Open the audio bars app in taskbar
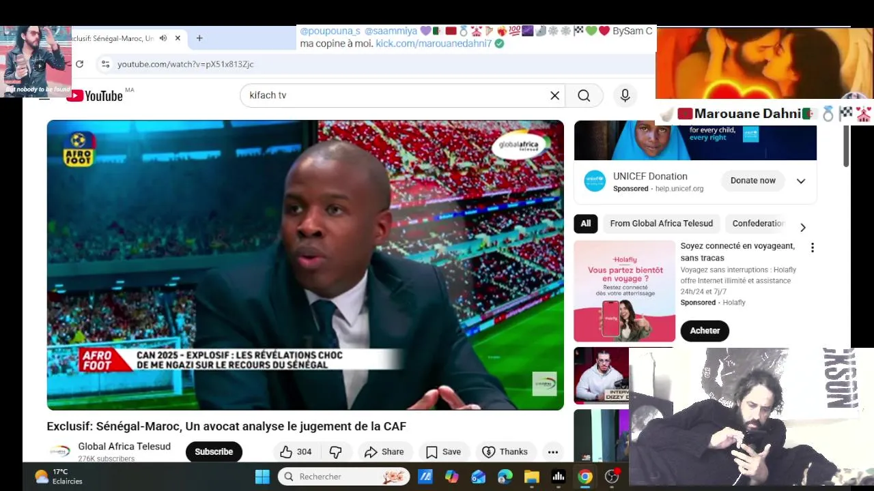This screenshot has height=491, width=874. (559, 477)
